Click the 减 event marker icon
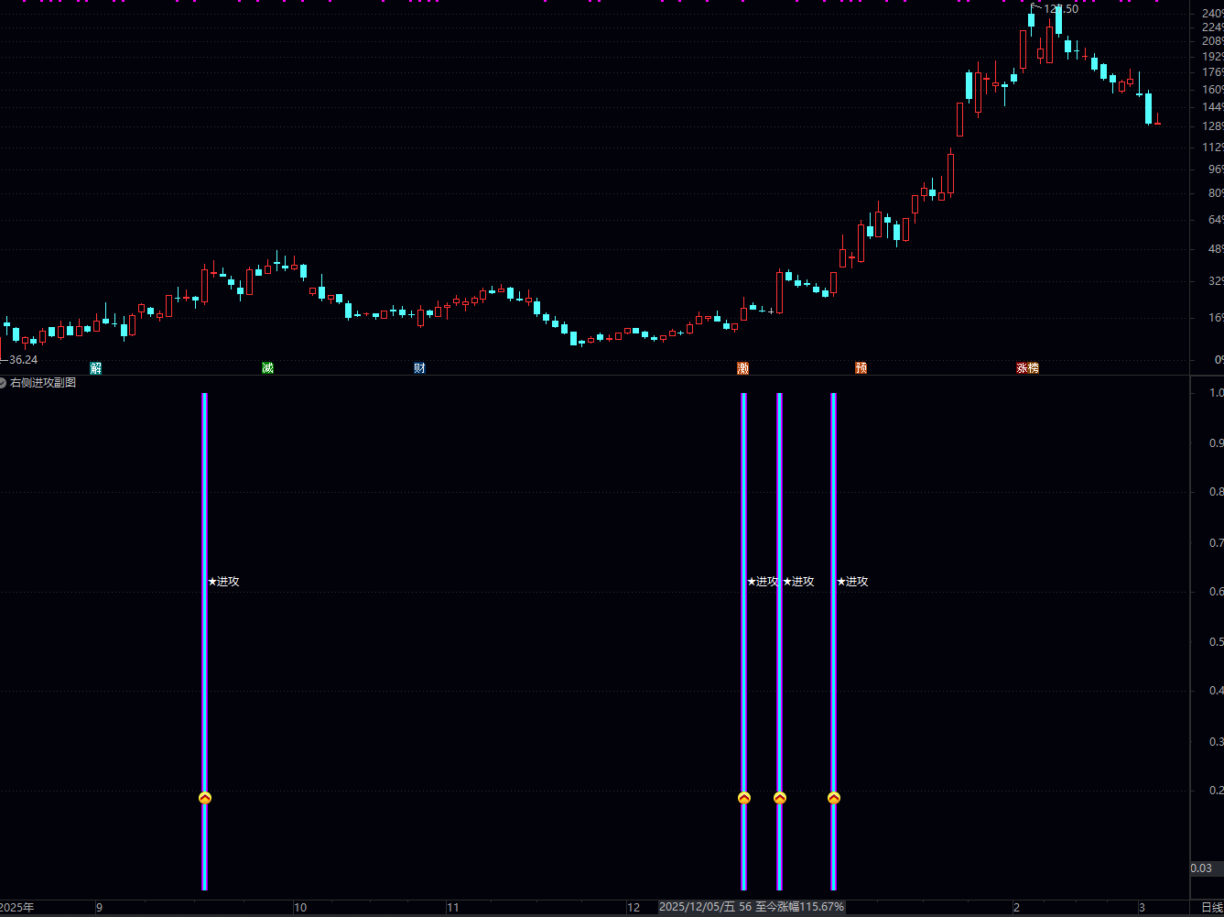The image size is (1224, 917). [x=267, y=368]
